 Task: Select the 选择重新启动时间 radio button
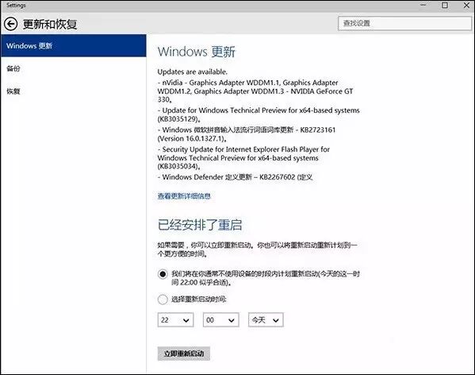[x=163, y=300]
